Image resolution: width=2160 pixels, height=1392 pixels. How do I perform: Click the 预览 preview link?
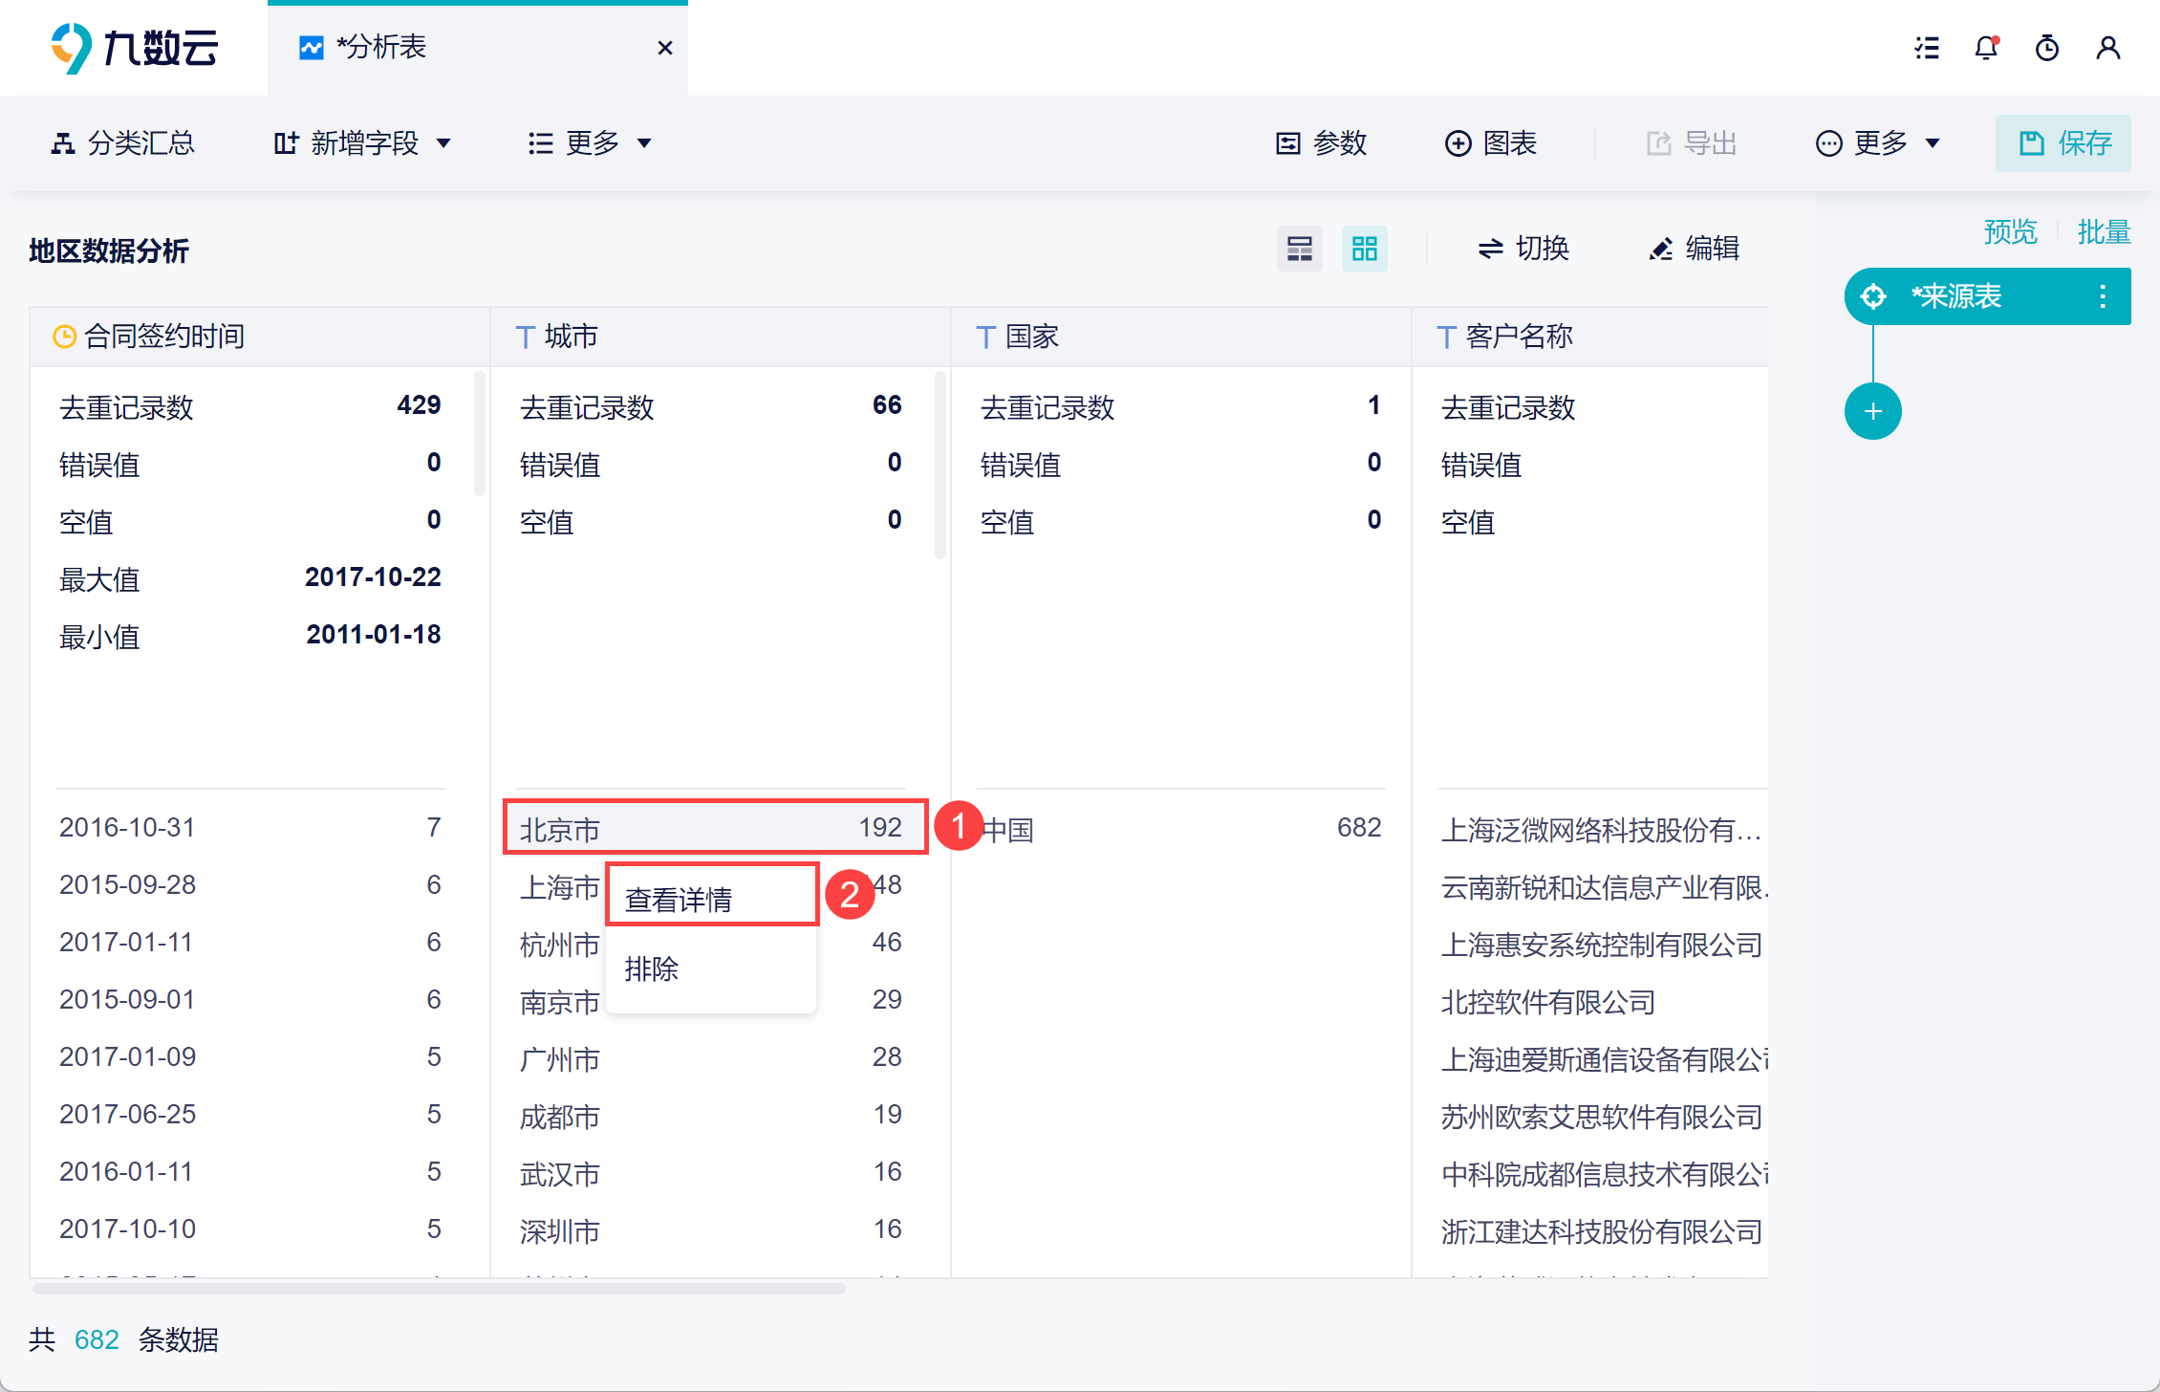click(x=2010, y=232)
